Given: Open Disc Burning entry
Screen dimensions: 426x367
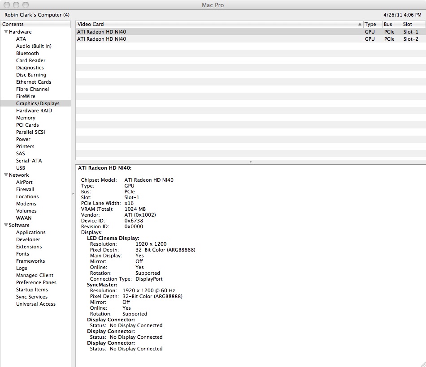Looking at the screenshot, I should pyautogui.click(x=31, y=75).
